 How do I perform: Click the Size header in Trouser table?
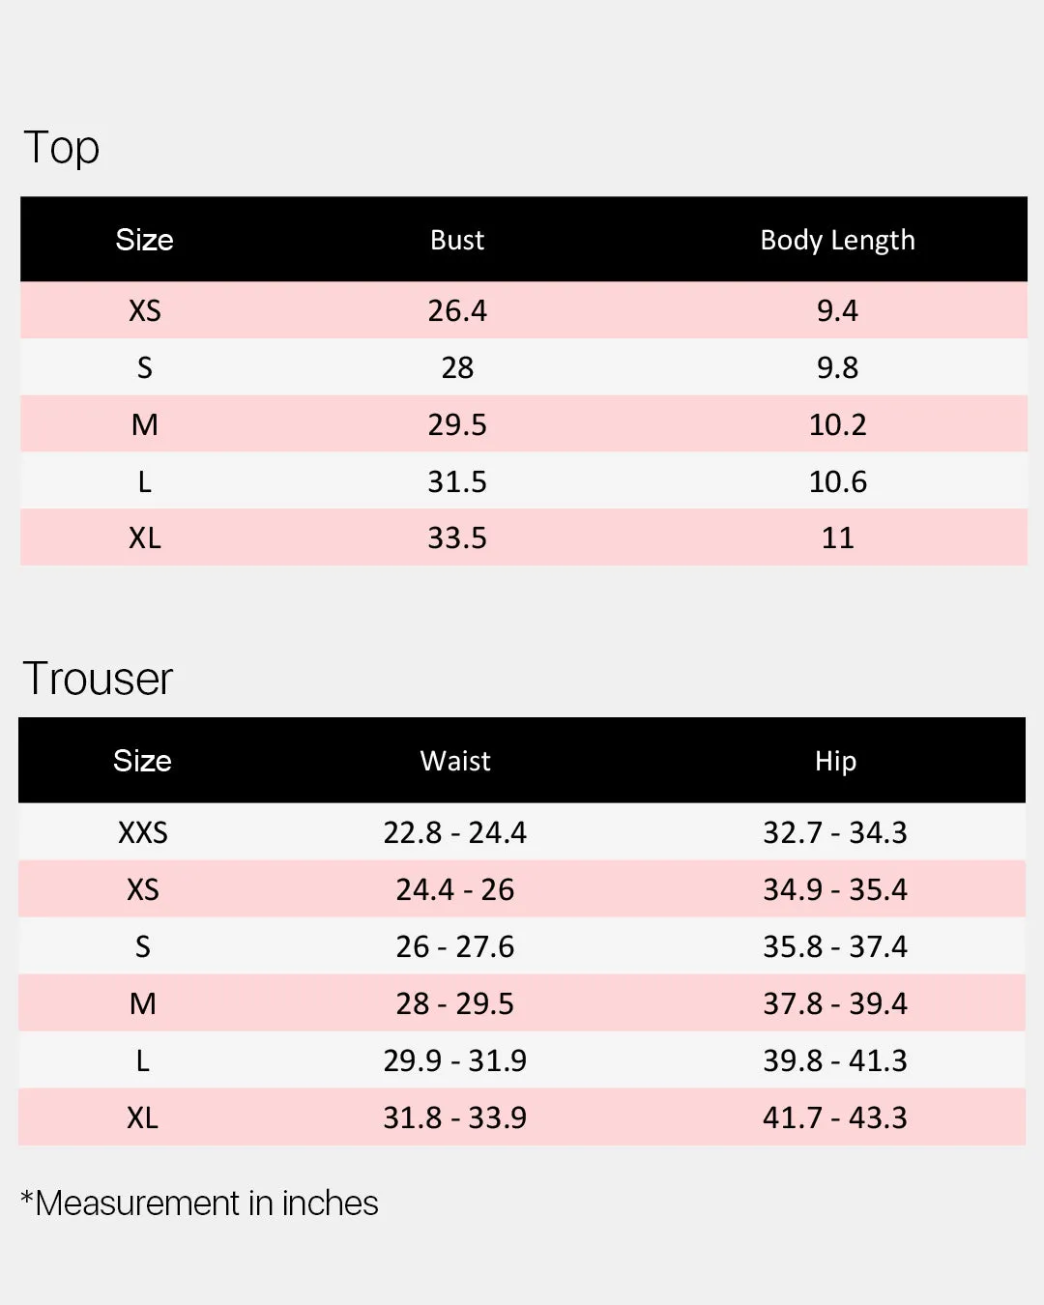142,761
